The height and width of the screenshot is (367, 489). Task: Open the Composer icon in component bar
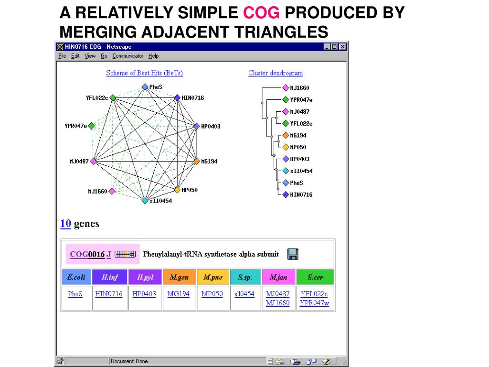[x=326, y=361]
